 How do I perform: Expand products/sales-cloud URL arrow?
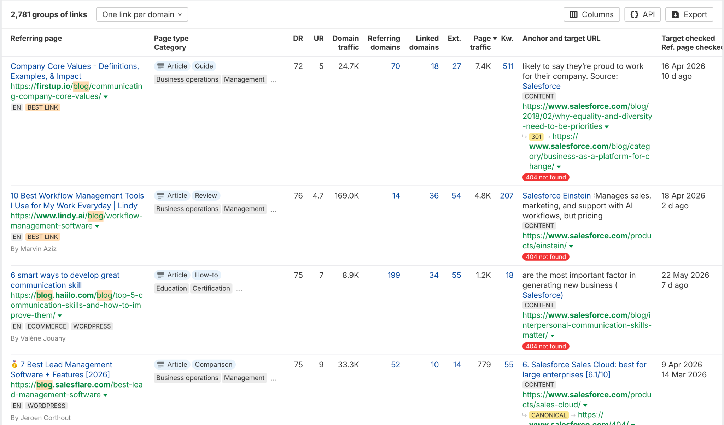[585, 405]
